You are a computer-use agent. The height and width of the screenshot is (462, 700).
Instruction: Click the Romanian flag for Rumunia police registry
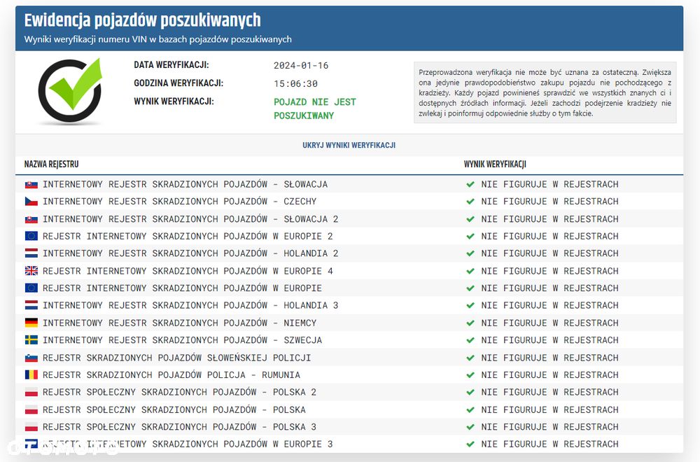[31, 375]
